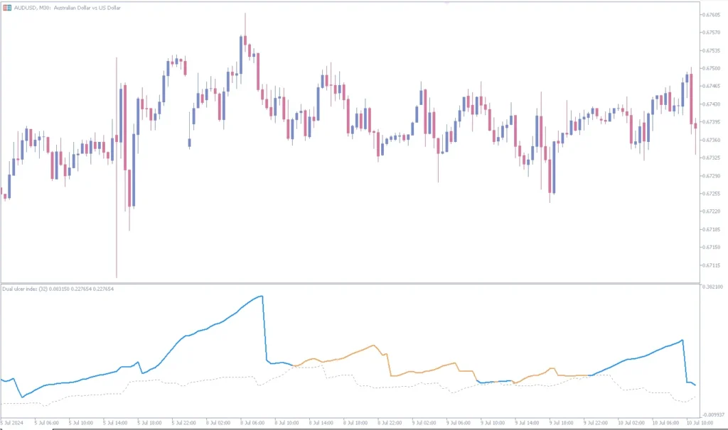Click the 0.67605 price axis label
The image size is (728, 430).
[x=712, y=14]
